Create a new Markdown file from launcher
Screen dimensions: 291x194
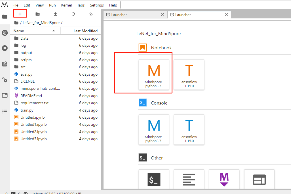tap(224, 179)
